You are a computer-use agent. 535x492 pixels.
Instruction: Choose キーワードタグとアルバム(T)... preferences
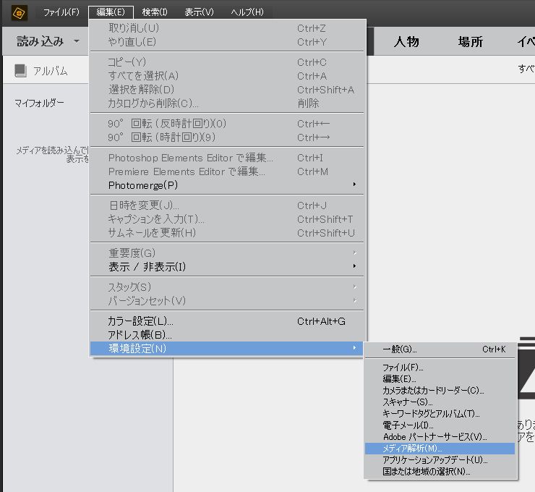[440, 414]
